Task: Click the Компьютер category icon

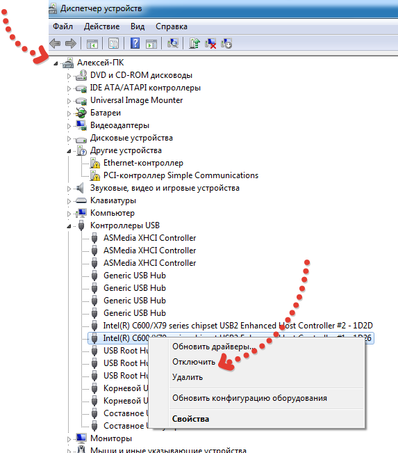Action: tap(81, 213)
